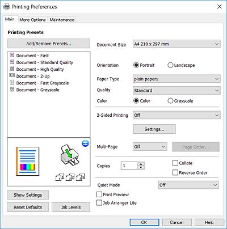Enable the Collate checkbox

[x=175, y=163]
